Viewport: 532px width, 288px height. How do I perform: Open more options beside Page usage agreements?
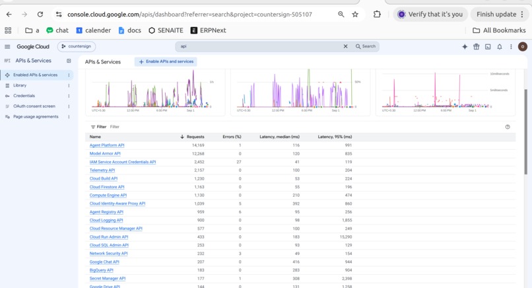click(69, 117)
